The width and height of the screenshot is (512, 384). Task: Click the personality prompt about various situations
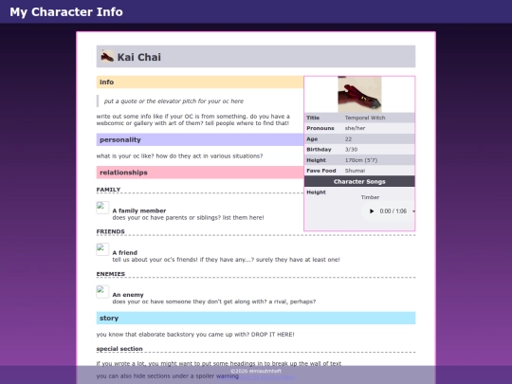click(x=179, y=156)
